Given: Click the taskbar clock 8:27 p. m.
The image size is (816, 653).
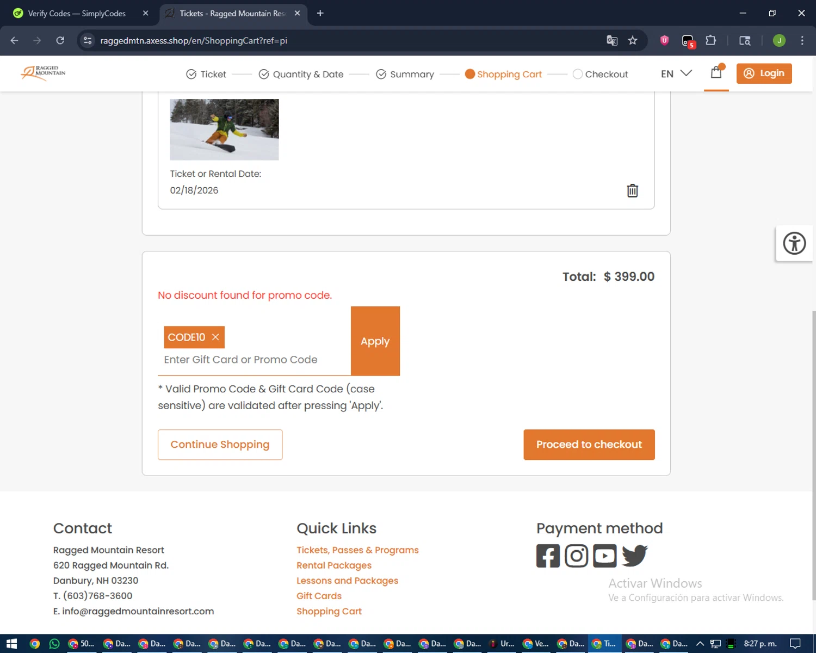Looking at the screenshot, I should point(760,644).
